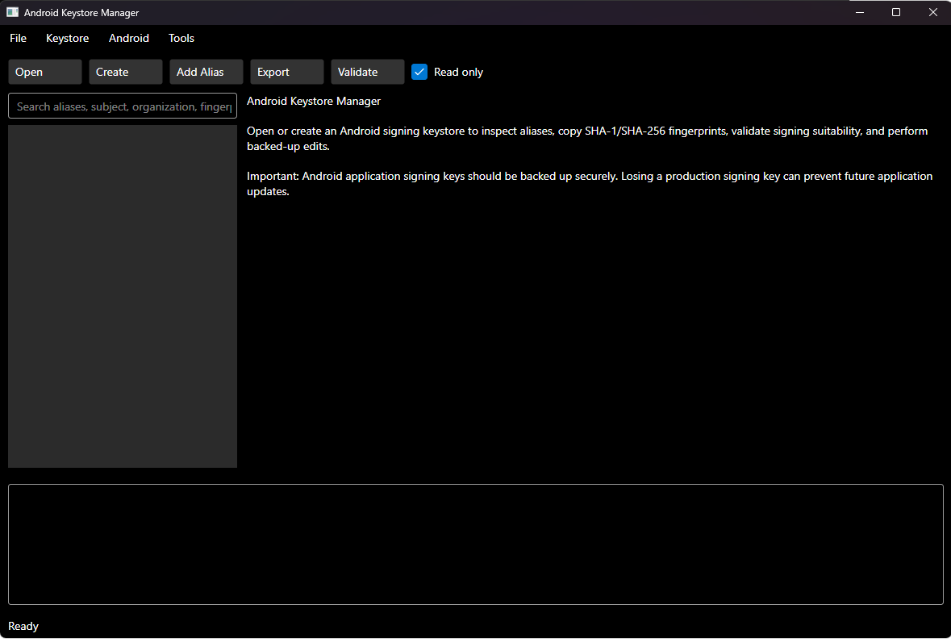Close the Android Keystore Manager window
This screenshot has height=642, width=951.
click(x=932, y=12)
